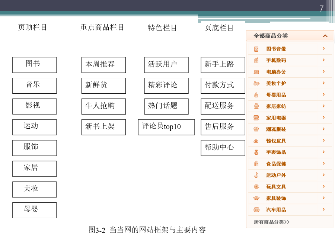
Task: Expand the 潮流服装 row arrow
Action: pos(324,129)
